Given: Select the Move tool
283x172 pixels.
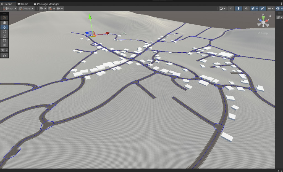Looking at the screenshot, I should pos(4,27).
